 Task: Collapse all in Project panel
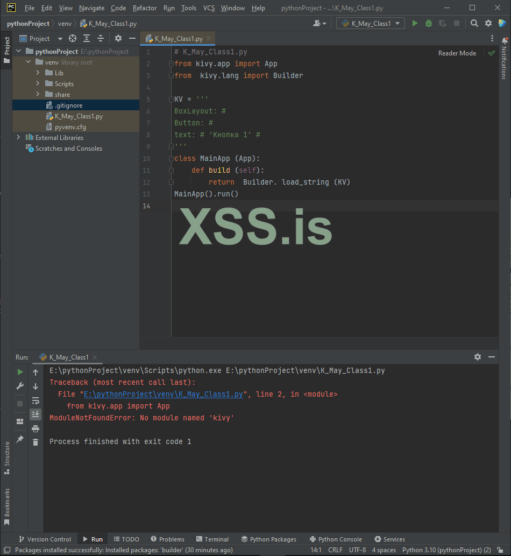click(101, 38)
